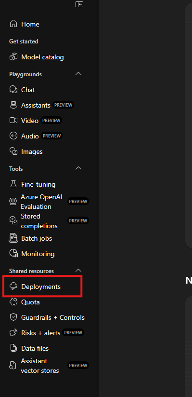Click the Tools section heading
The height and width of the screenshot is (397, 192).
point(16,169)
